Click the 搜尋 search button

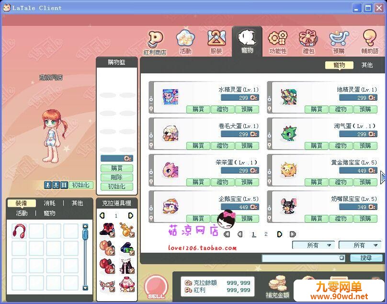(366, 258)
